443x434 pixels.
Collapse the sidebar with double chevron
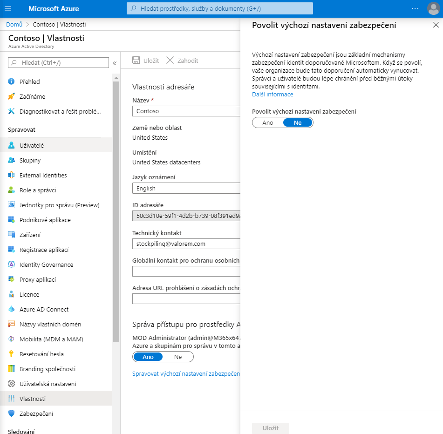point(115,63)
